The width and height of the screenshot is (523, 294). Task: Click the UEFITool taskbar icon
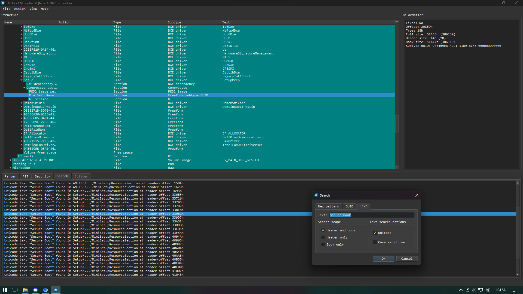click(56, 290)
